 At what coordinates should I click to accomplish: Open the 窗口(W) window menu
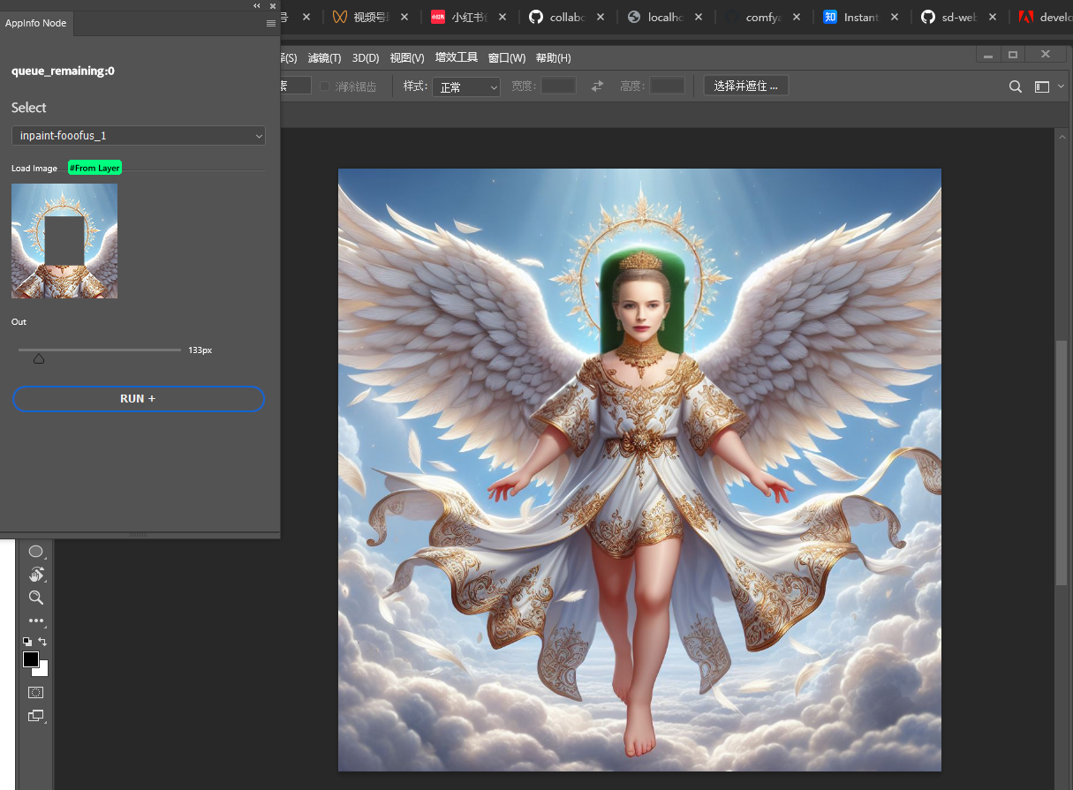click(507, 58)
